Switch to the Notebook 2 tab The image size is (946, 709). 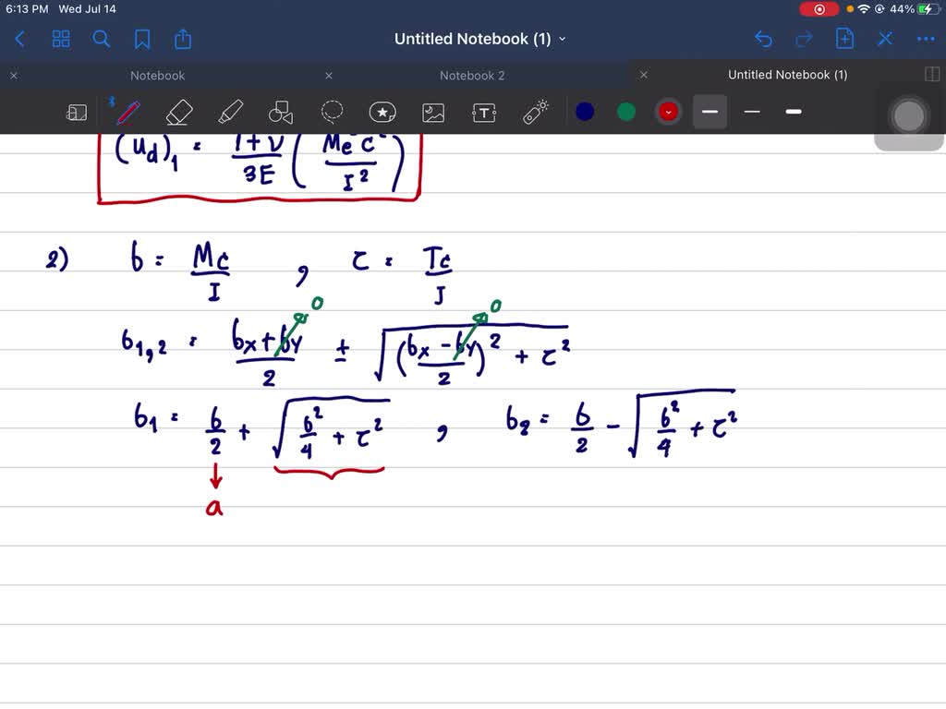tap(472, 75)
